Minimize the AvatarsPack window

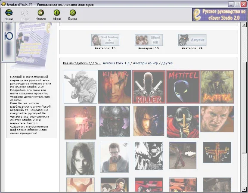pyautogui.click(x=231, y=4)
